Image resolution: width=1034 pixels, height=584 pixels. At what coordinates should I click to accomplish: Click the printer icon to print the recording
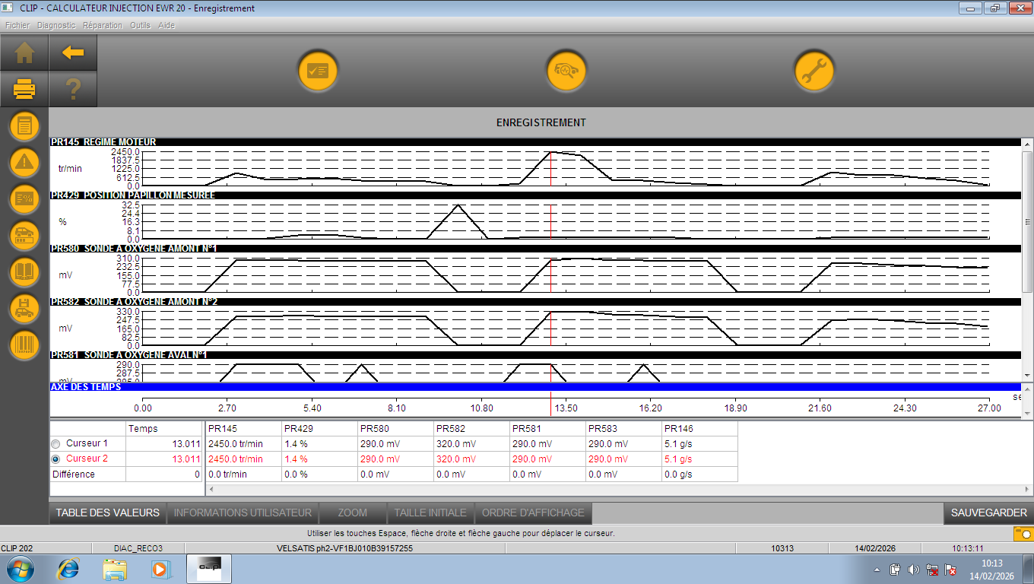tap(24, 90)
